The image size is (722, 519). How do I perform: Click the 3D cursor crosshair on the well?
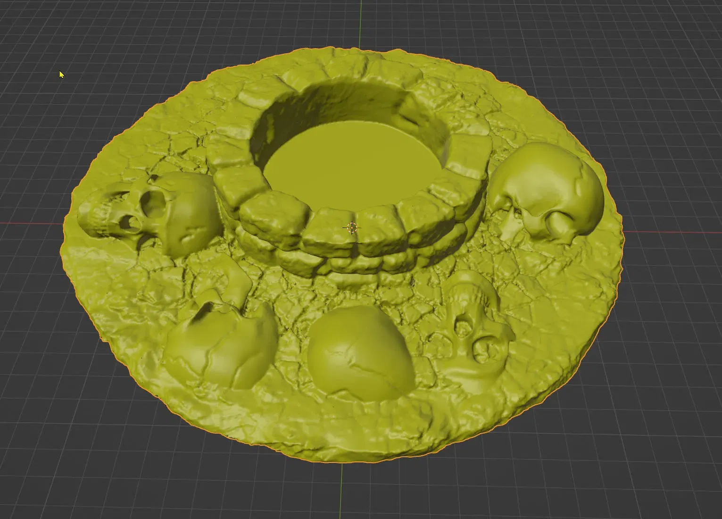352,228
